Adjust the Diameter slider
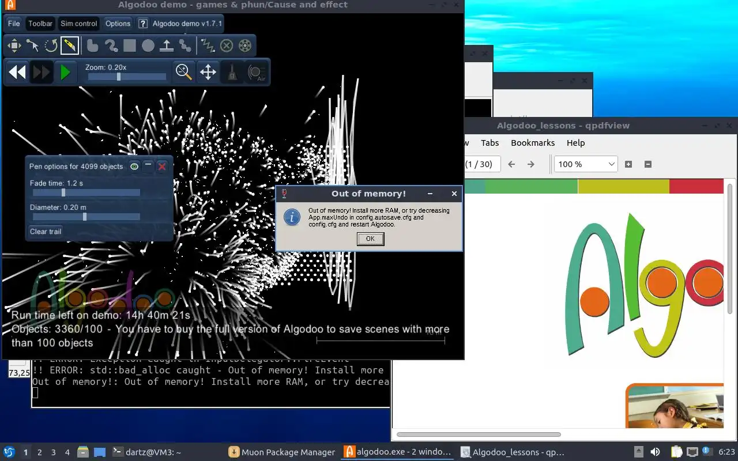 pos(86,217)
